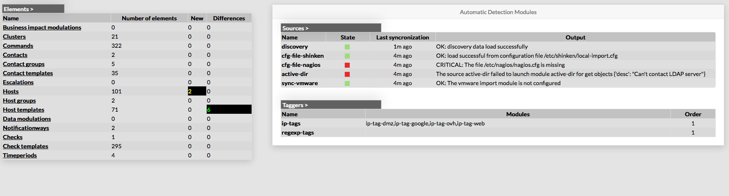Click the red state indicator for active-dir
This screenshot has height=196, width=729.
click(x=347, y=74)
